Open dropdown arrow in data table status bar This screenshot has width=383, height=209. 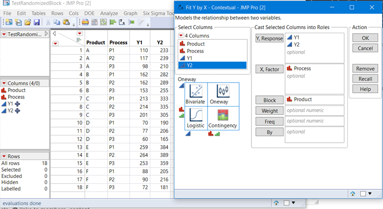coord(293,203)
